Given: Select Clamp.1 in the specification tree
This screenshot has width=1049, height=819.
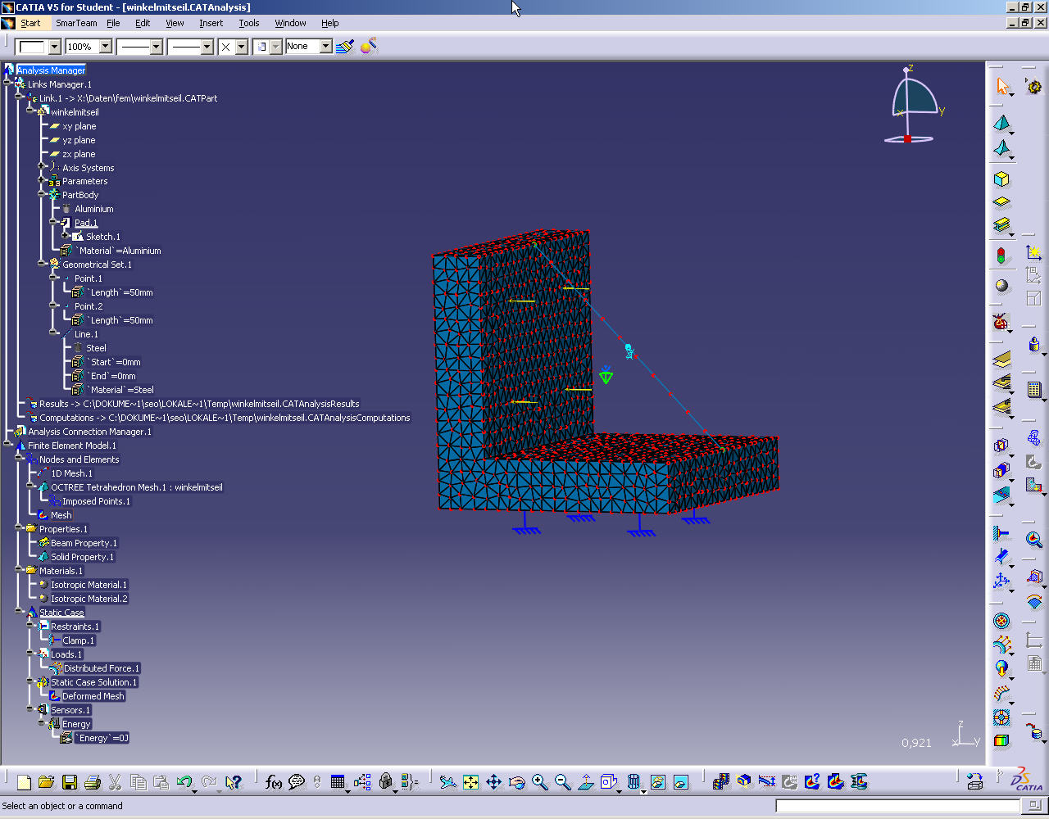Looking at the screenshot, I should tap(79, 640).
